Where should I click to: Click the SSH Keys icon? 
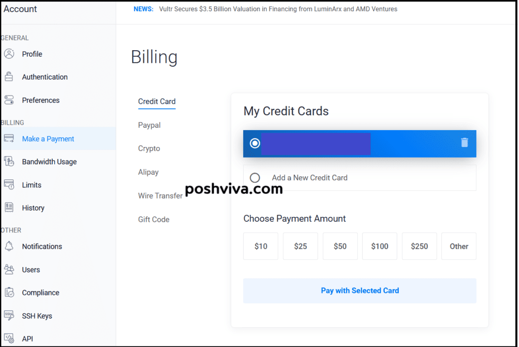click(x=9, y=316)
